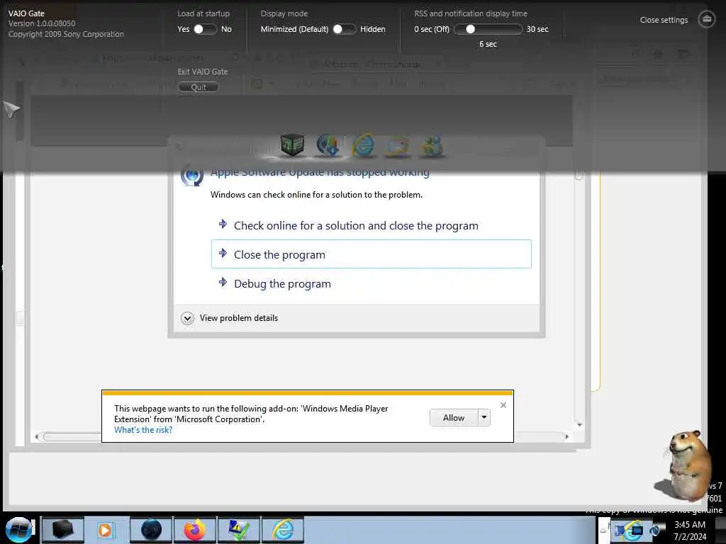Image resolution: width=726 pixels, height=544 pixels.
Task: Select 'Hidden' display mode label
Action: click(373, 29)
